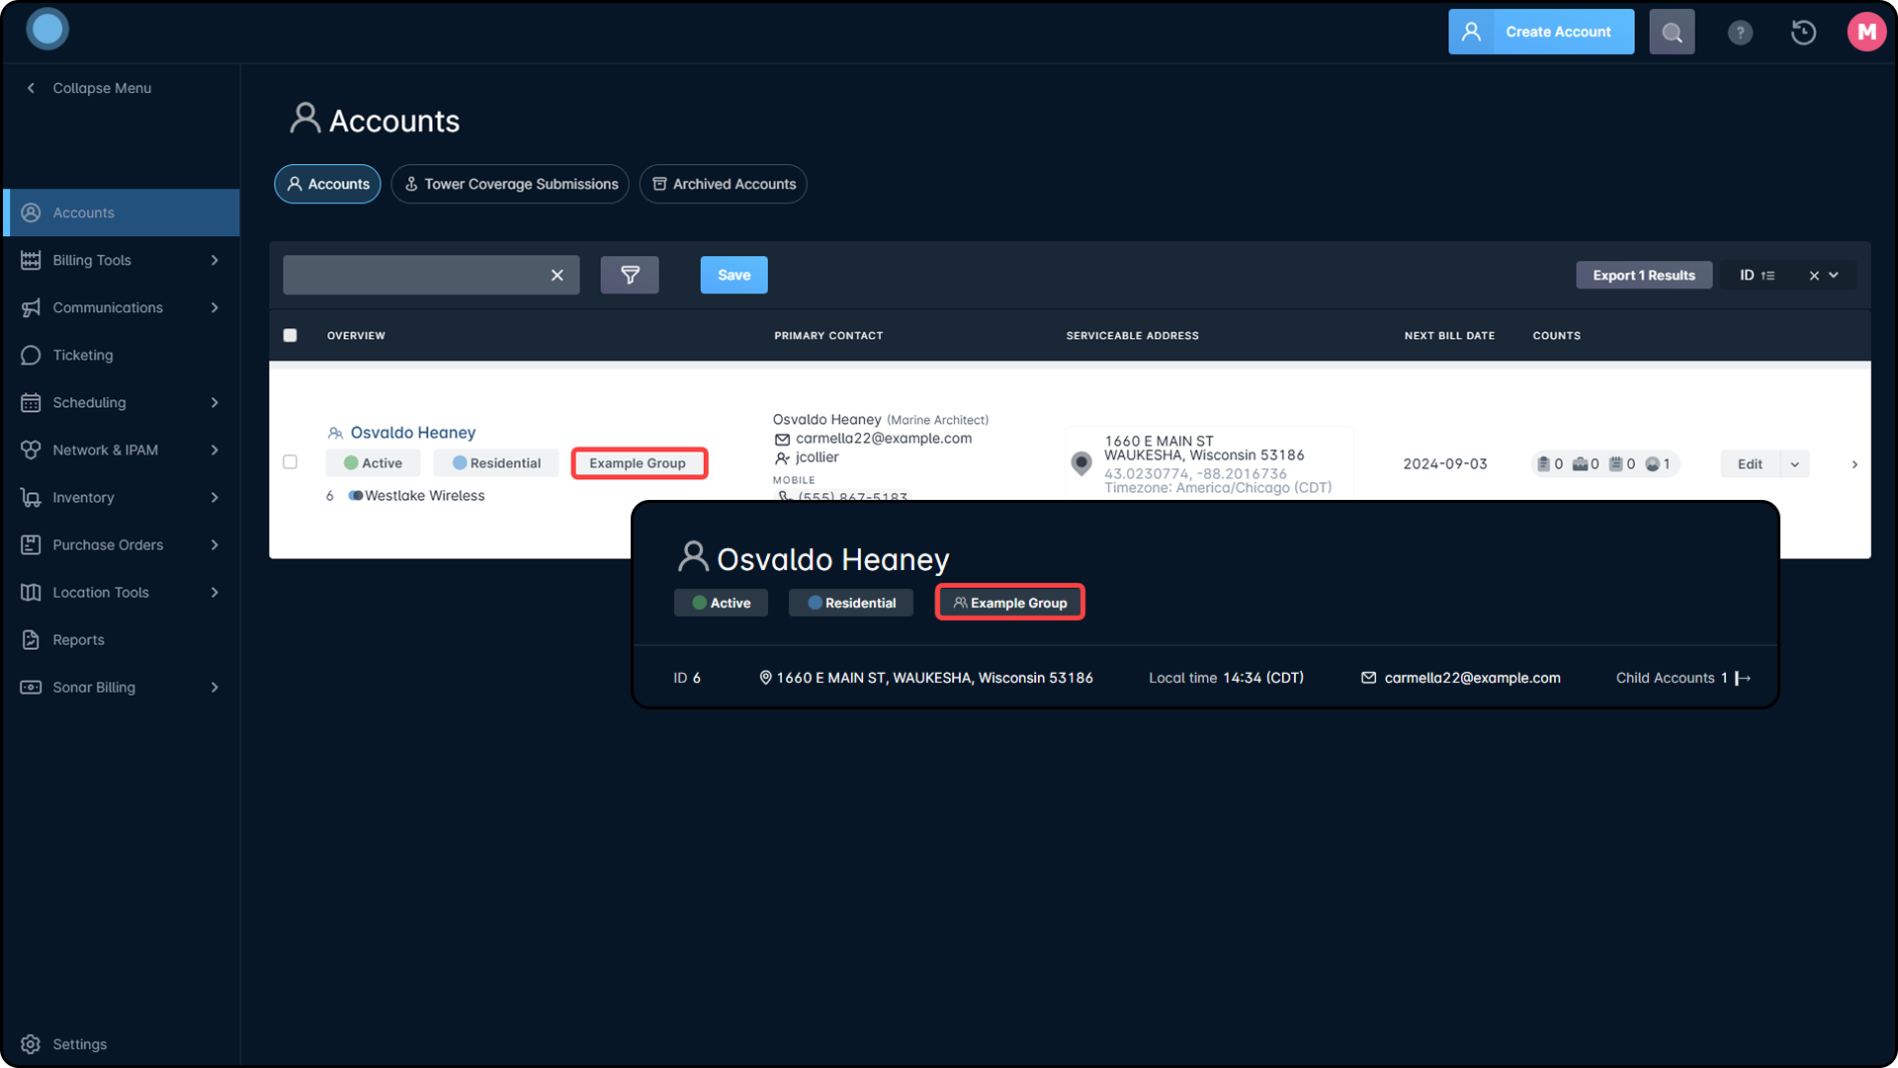Click the Create Account button

(x=1541, y=32)
